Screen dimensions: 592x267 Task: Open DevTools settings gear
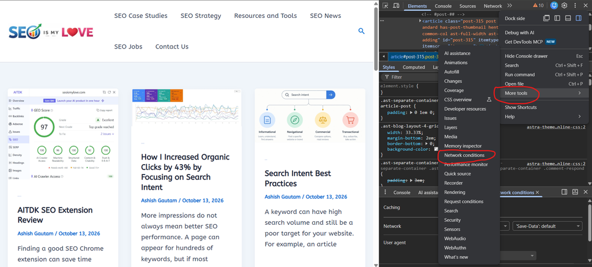(x=564, y=6)
